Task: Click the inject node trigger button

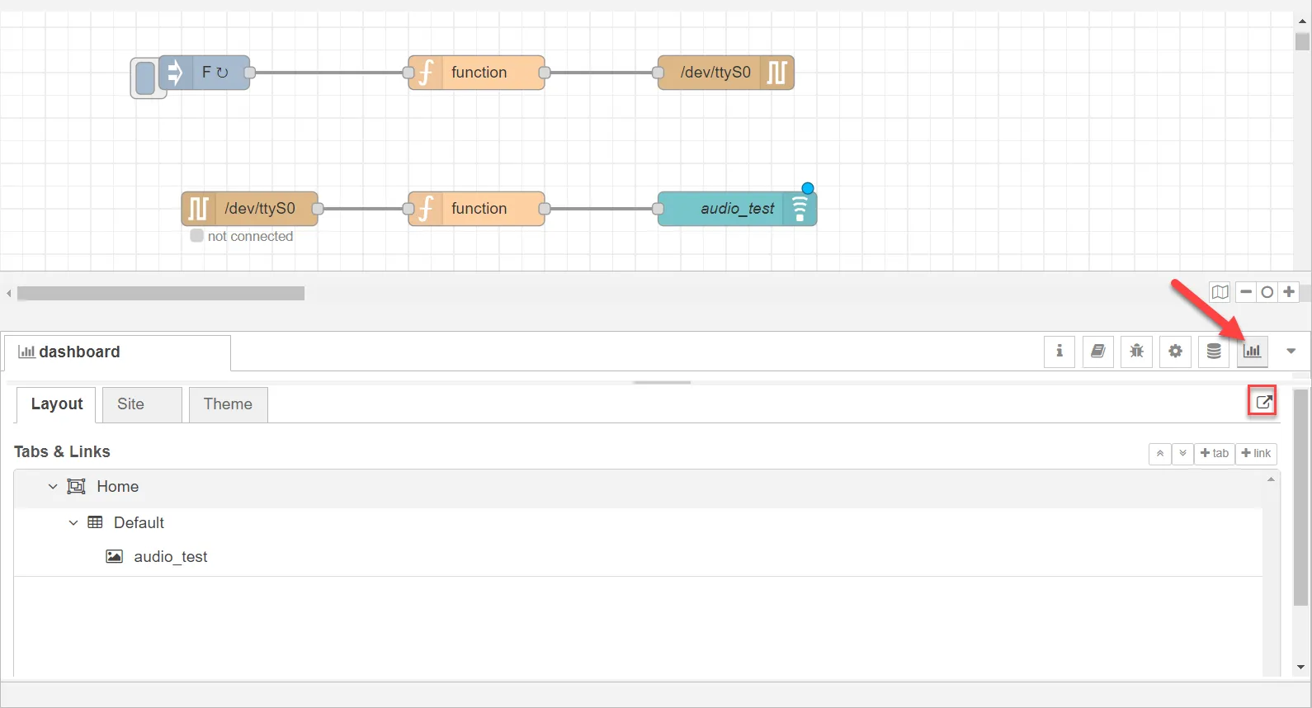Action: (x=145, y=78)
